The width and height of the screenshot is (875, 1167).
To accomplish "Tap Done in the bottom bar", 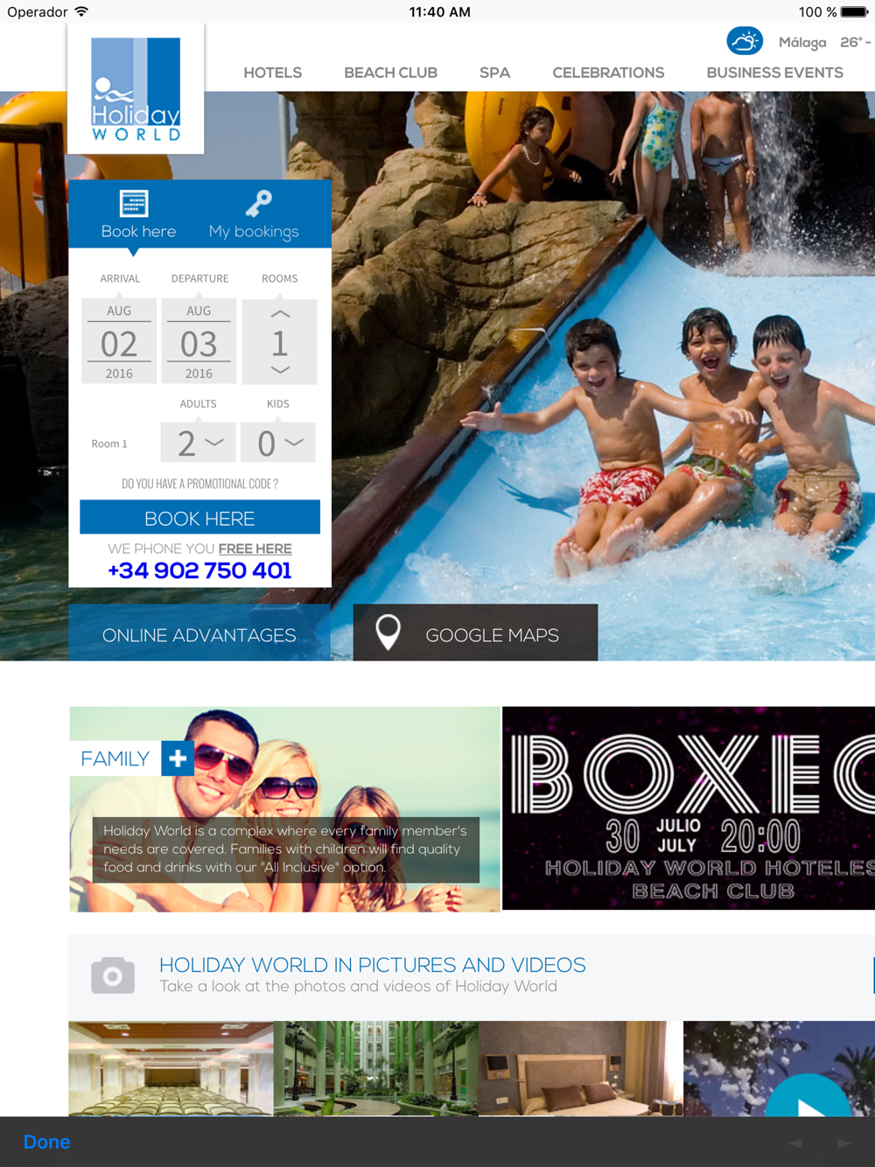I will [x=47, y=1142].
